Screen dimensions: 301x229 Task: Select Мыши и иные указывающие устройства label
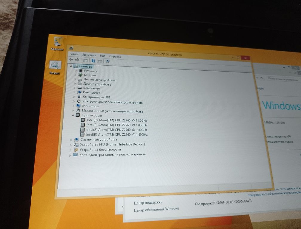click(113, 111)
